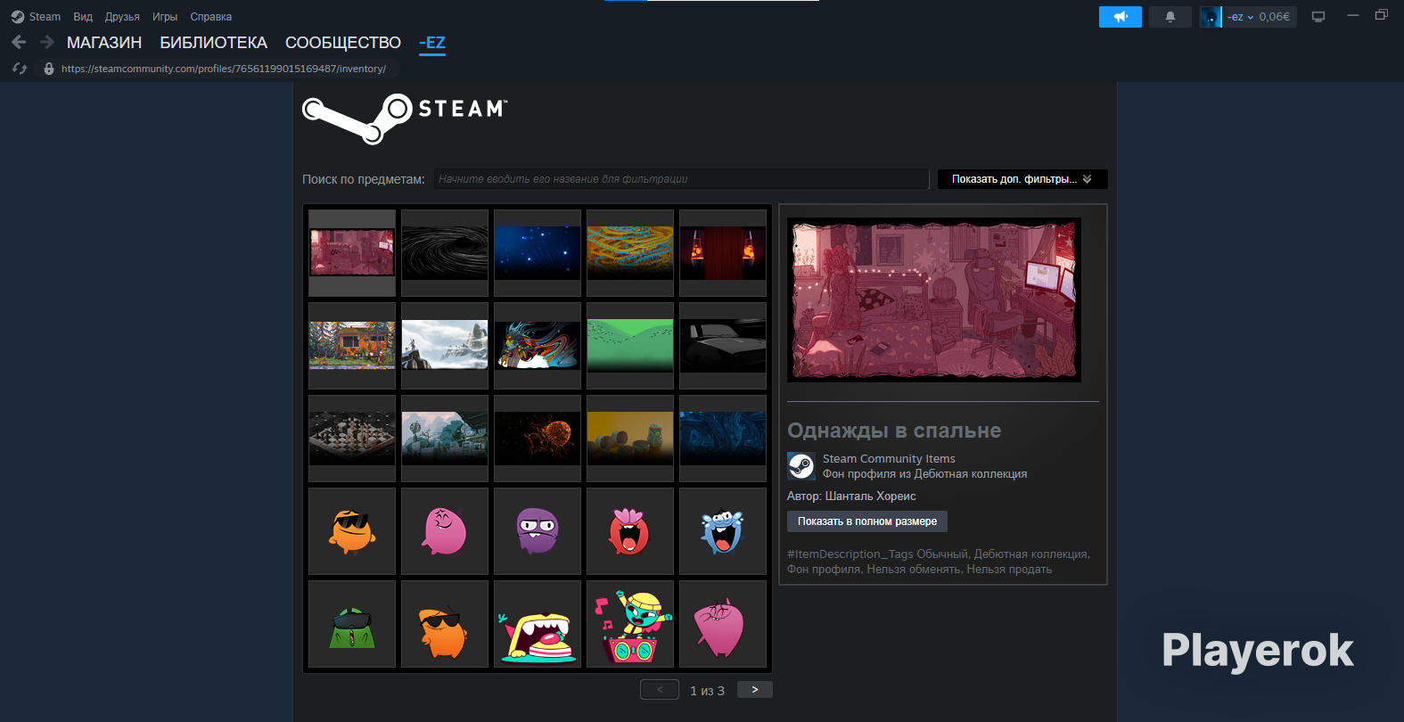
Task: Select the black swirl vortex background
Action: (x=445, y=253)
